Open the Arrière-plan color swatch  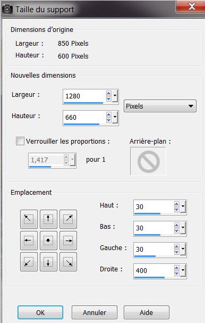148,161
